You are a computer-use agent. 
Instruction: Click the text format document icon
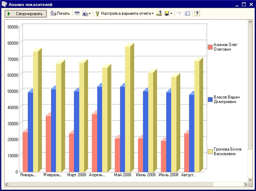click(x=85, y=13)
